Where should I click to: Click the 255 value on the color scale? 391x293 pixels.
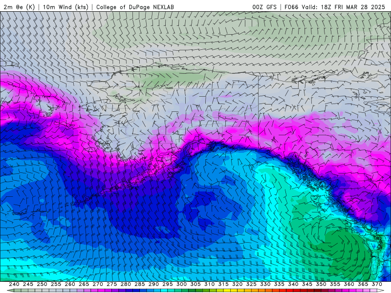click(x=56, y=284)
